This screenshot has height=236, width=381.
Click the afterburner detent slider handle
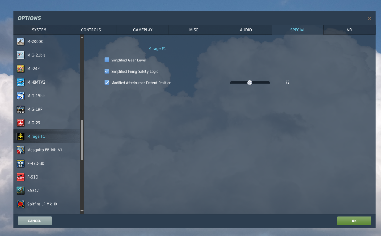[249, 83]
